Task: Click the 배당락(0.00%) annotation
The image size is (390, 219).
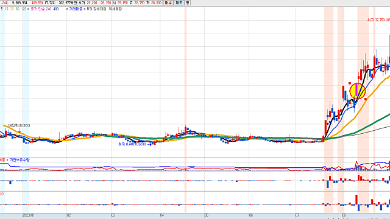Action: 19,126
